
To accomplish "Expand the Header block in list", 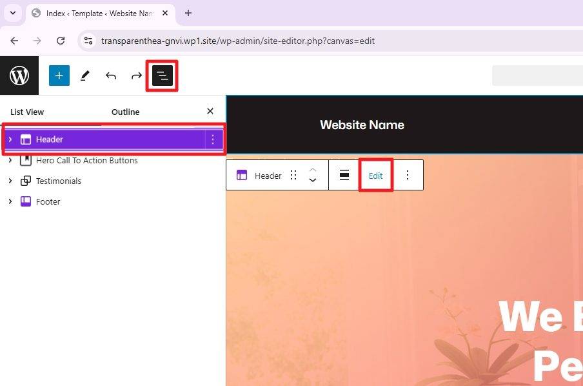I will [10, 139].
